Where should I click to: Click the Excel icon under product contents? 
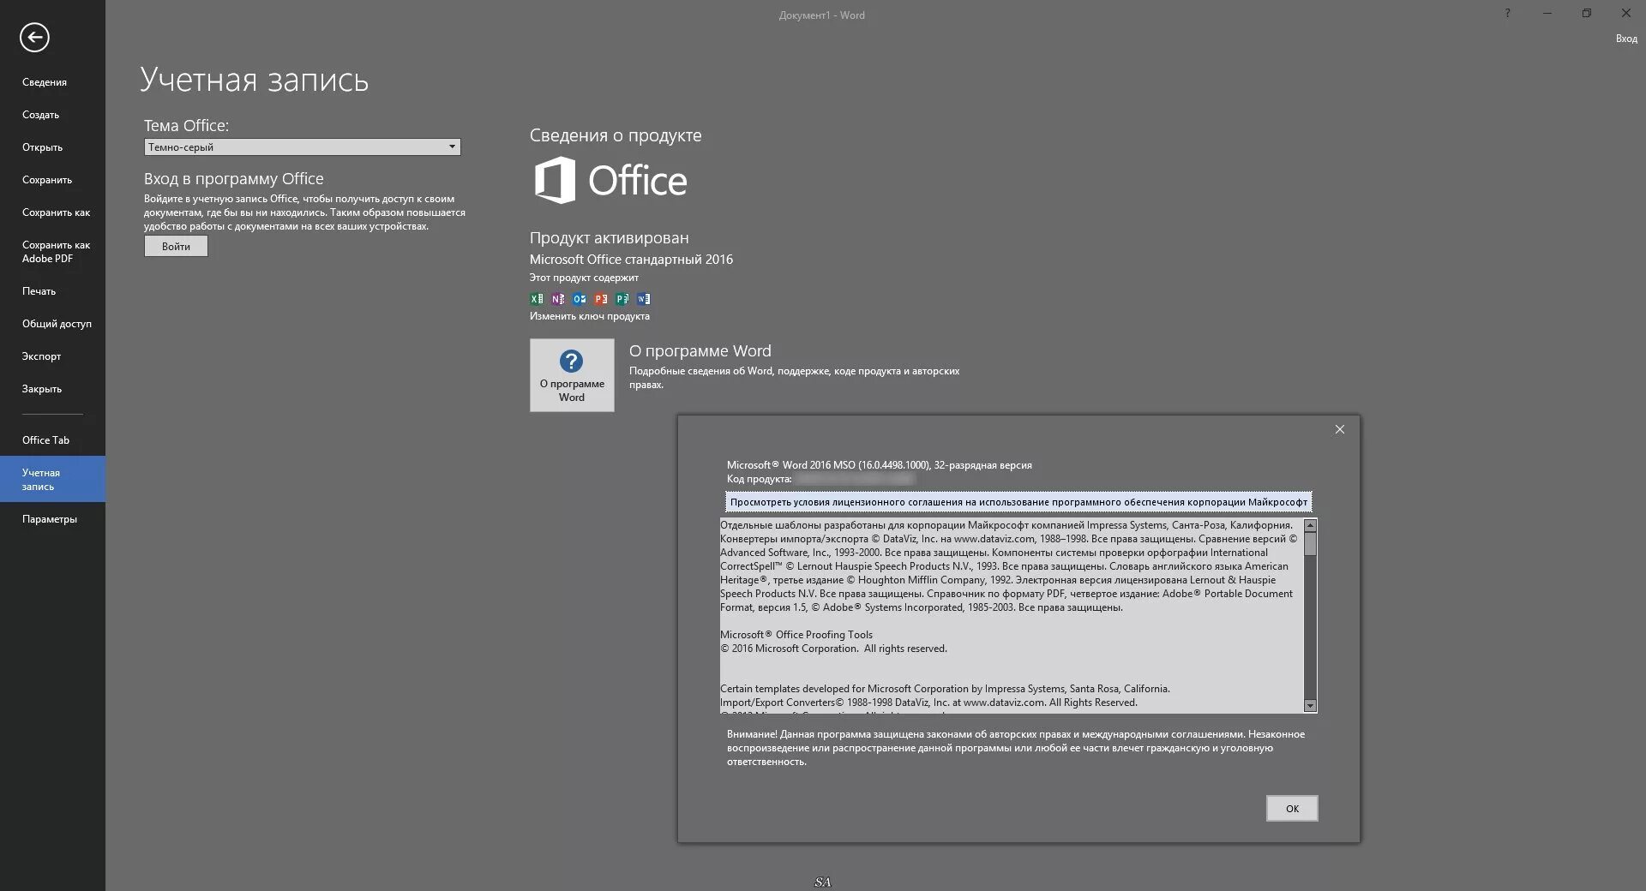tap(537, 299)
